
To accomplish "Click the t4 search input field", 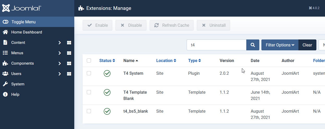I will (x=216, y=45).
